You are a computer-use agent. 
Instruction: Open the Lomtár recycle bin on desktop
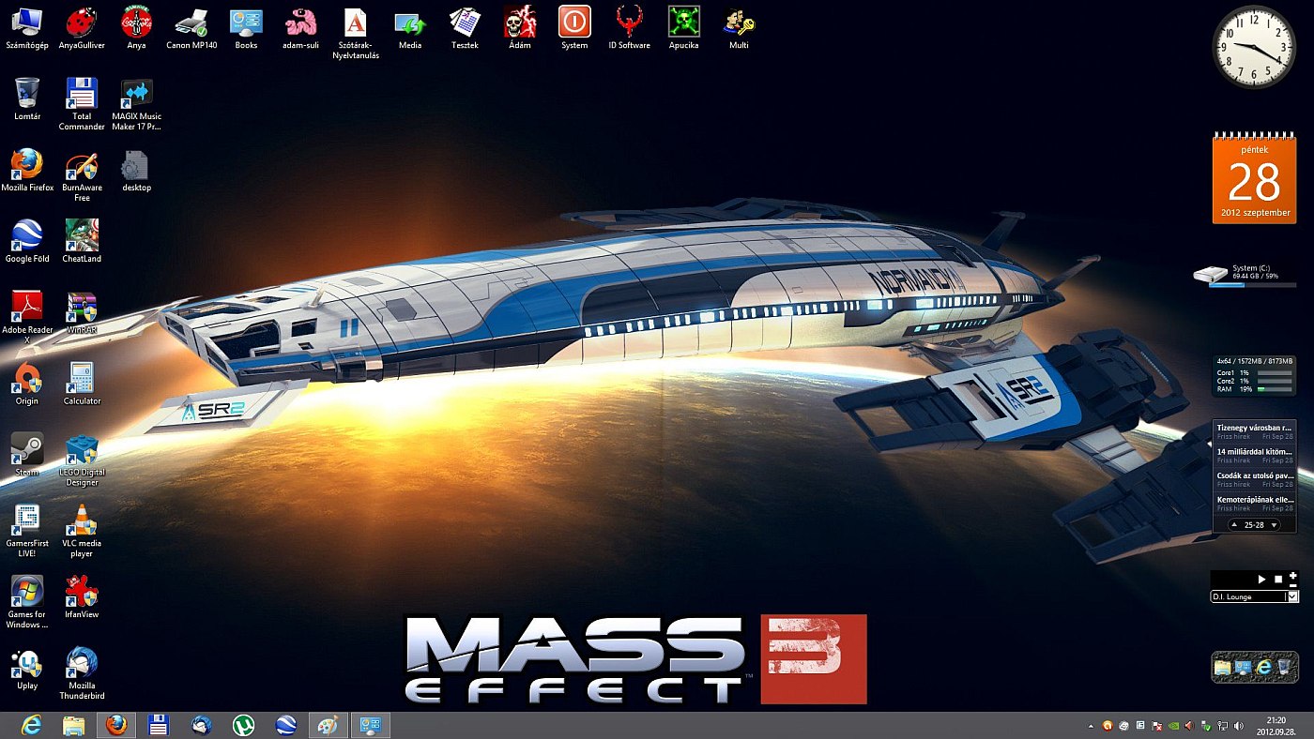click(27, 99)
